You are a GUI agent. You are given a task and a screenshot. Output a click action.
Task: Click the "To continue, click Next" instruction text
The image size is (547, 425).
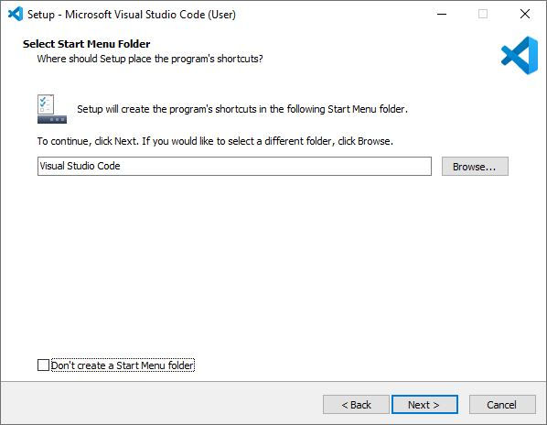click(x=215, y=141)
